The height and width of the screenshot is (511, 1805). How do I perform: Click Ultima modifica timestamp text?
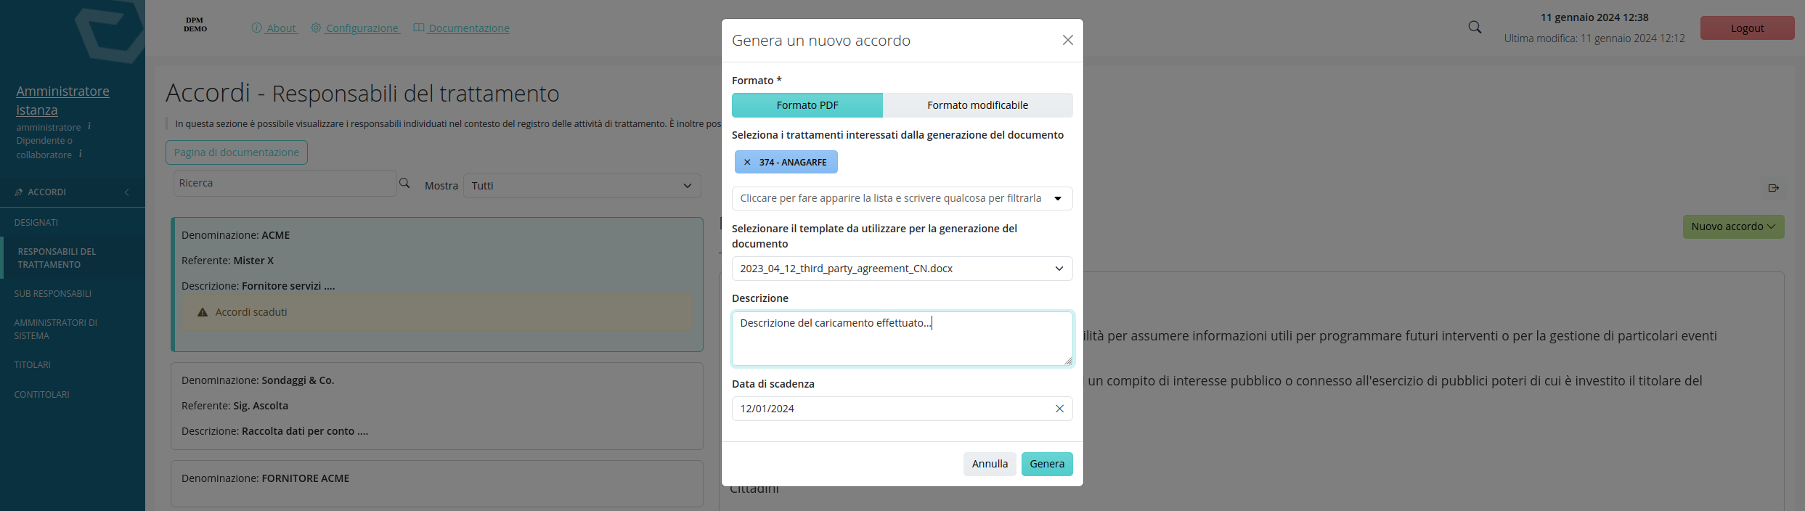coord(1594,38)
